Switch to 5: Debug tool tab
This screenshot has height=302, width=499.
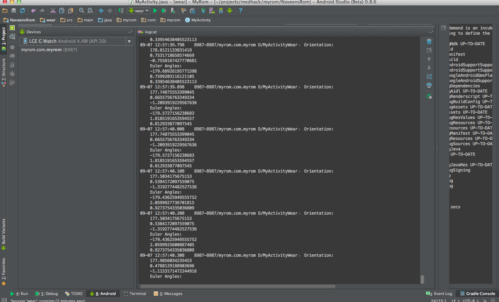[x=46, y=294]
